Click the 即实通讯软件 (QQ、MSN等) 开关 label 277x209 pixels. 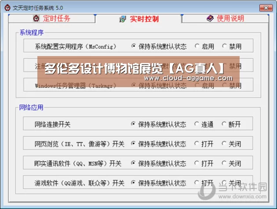pos(78,163)
